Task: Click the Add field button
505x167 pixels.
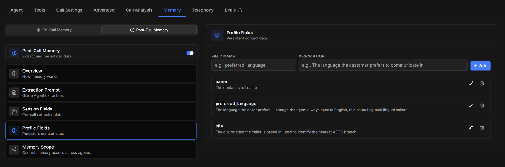Action: point(480,66)
